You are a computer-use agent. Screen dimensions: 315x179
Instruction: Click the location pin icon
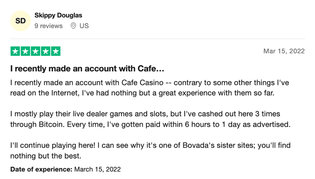point(73,26)
